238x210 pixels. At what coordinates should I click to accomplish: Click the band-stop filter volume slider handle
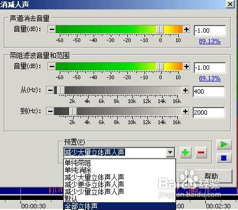point(160,66)
